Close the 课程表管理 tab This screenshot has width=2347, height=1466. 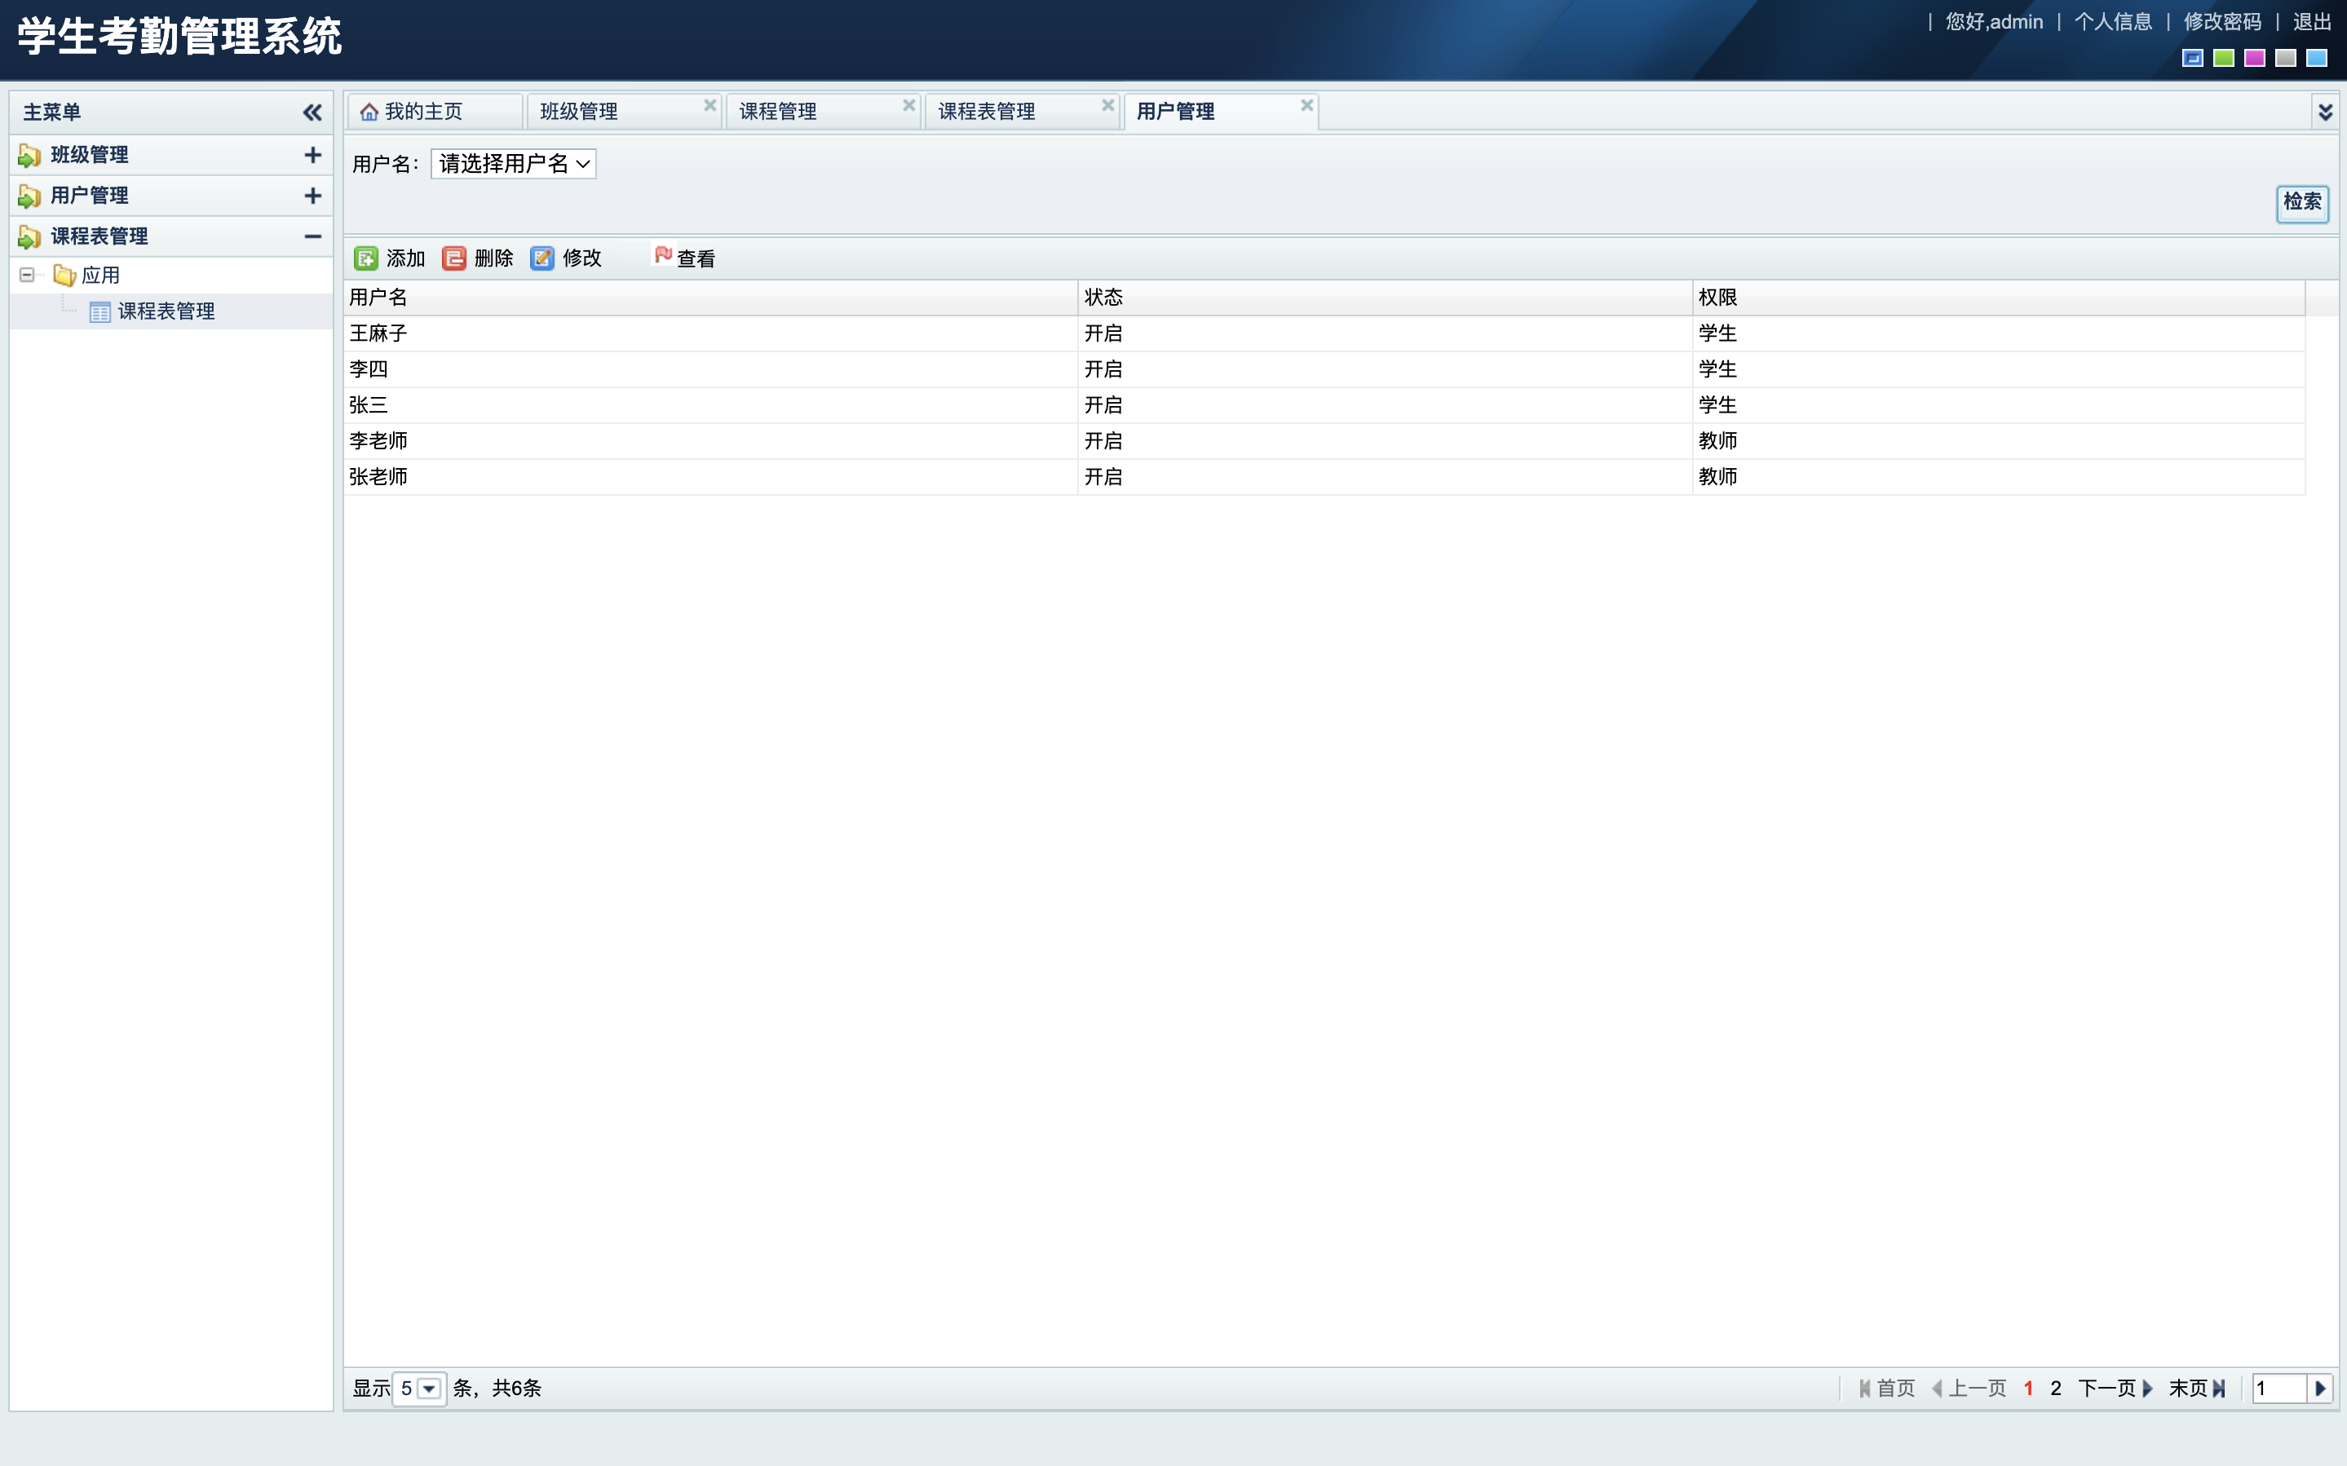1107,104
